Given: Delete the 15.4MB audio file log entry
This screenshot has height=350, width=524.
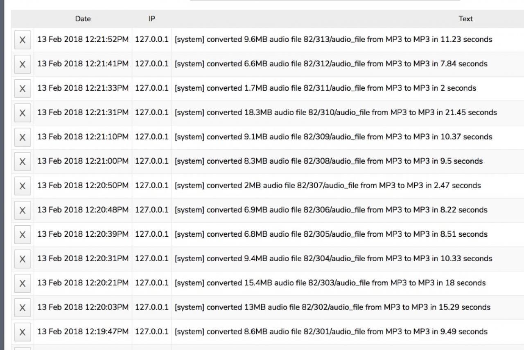Looking at the screenshot, I should (x=23, y=283).
